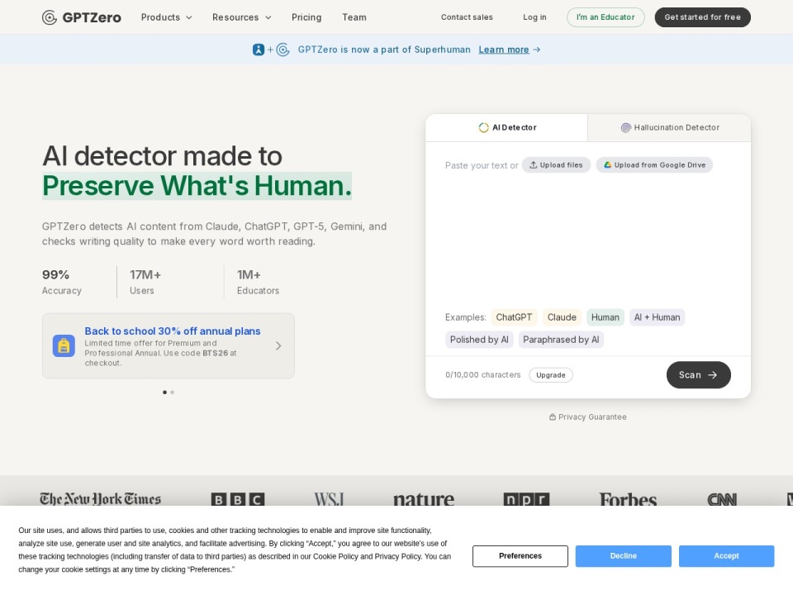This screenshot has height=595, width=793.
Task: Click Log in link
Action: coord(534,17)
